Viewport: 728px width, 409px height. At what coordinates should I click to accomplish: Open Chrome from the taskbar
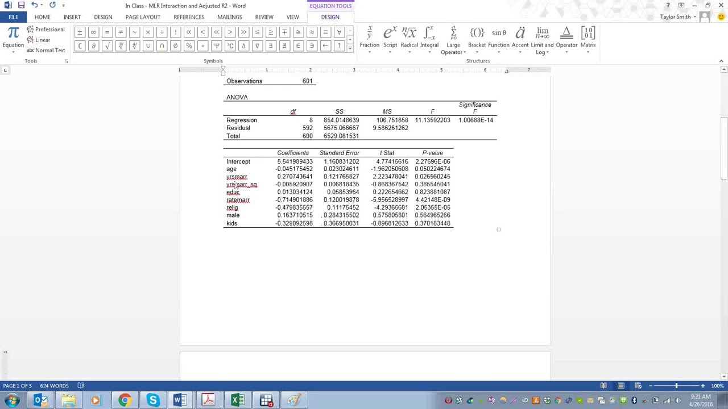coord(124,400)
